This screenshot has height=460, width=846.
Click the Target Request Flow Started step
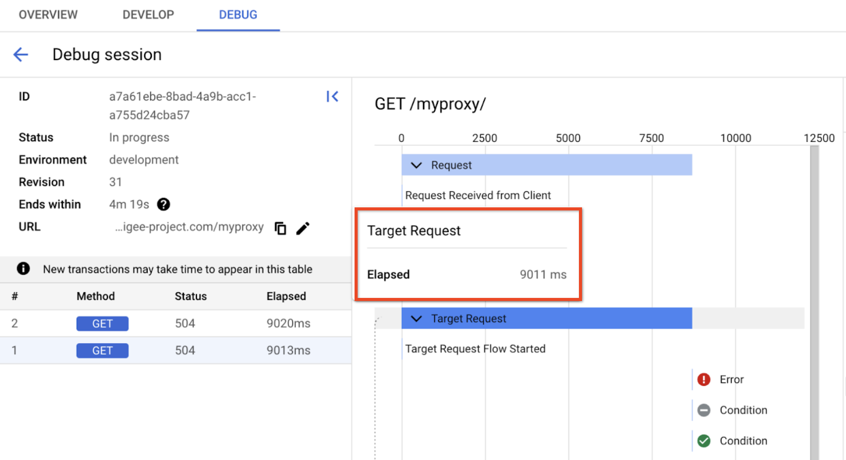click(x=475, y=349)
